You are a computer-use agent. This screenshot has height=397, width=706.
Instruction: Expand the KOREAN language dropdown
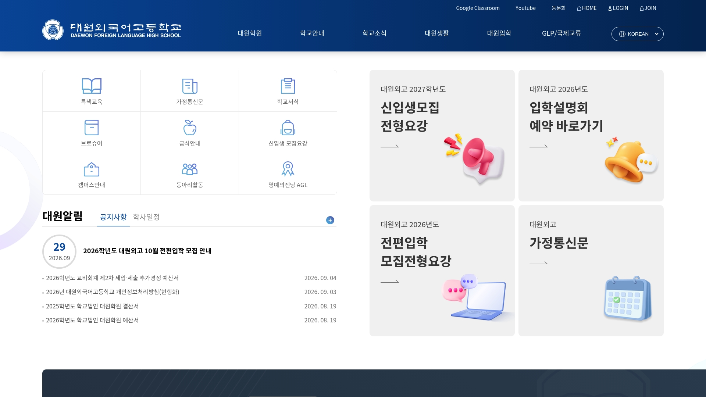click(638, 34)
